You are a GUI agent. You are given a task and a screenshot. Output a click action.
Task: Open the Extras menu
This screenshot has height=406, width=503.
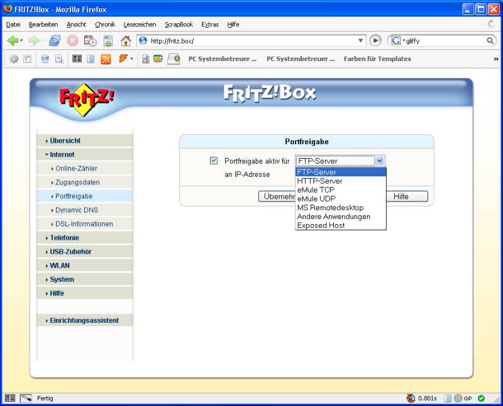(x=210, y=25)
